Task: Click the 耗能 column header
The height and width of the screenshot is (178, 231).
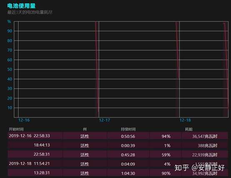Action: click(189, 129)
